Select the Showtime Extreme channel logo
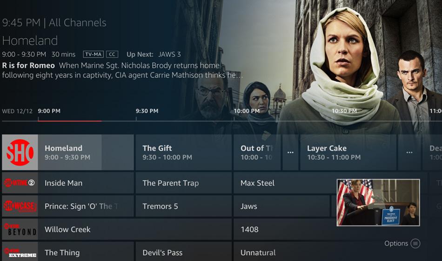The image size is (442, 261). click(20, 252)
